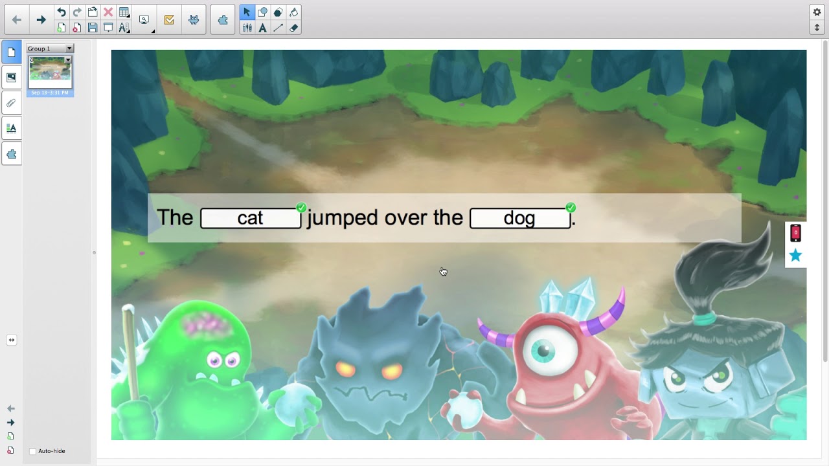Choose the Select arrow tool
The height and width of the screenshot is (466, 829).
[x=247, y=12]
